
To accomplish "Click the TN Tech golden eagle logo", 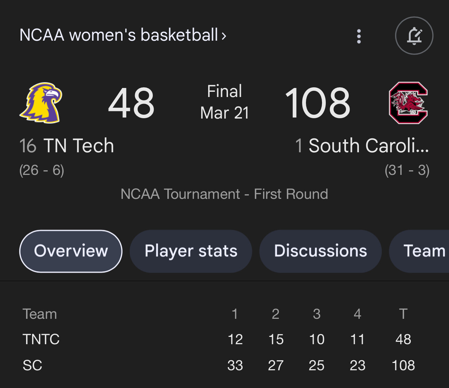I will [41, 103].
